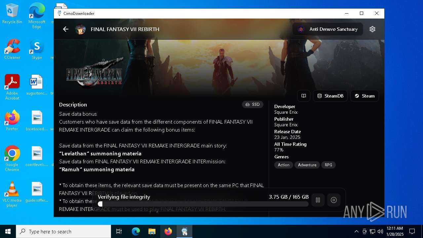Click the file integrity progress bar
This screenshot has height=238, width=423.
203,204
